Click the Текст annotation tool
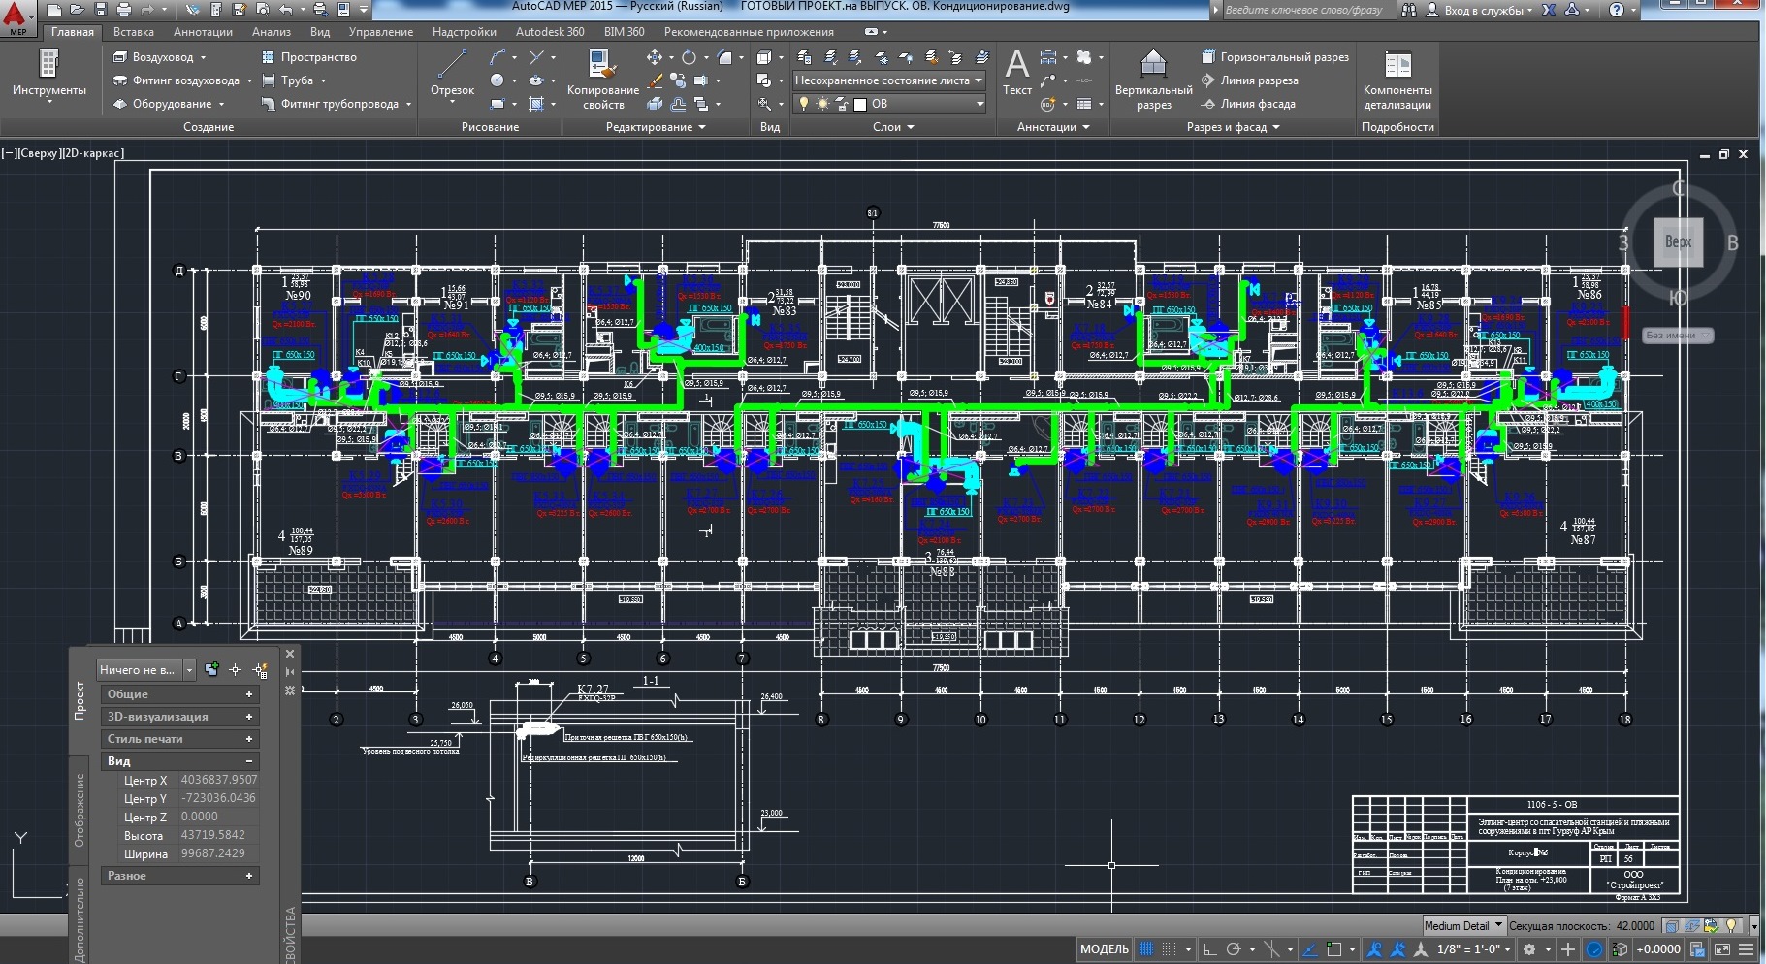Image resolution: width=1766 pixels, height=964 pixels. coord(1016,73)
